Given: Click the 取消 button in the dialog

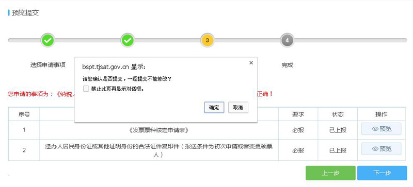Looking at the screenshot, I should pyautogui.click(x=238, y=108).
